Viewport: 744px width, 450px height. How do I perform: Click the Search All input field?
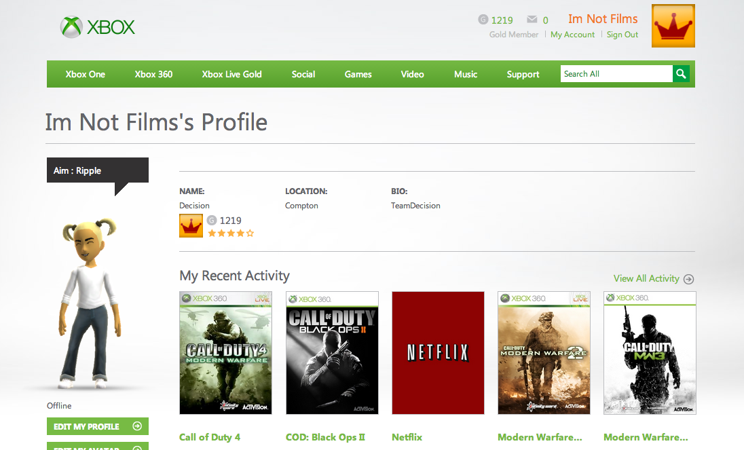pos(616,73)
